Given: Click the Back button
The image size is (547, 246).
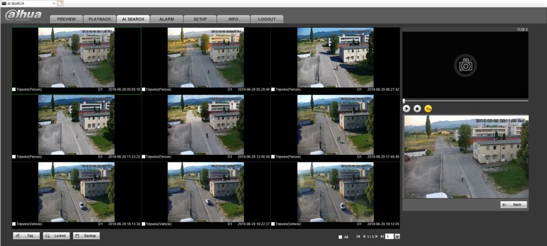Looking at the screenshot, I should tap(513, 204).
